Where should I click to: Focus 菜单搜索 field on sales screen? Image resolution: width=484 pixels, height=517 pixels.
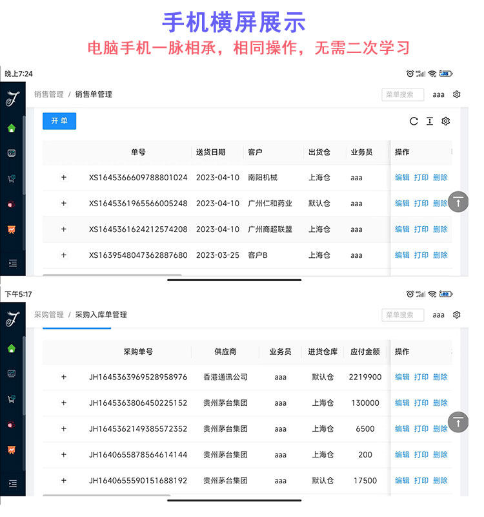click(403, 94)
